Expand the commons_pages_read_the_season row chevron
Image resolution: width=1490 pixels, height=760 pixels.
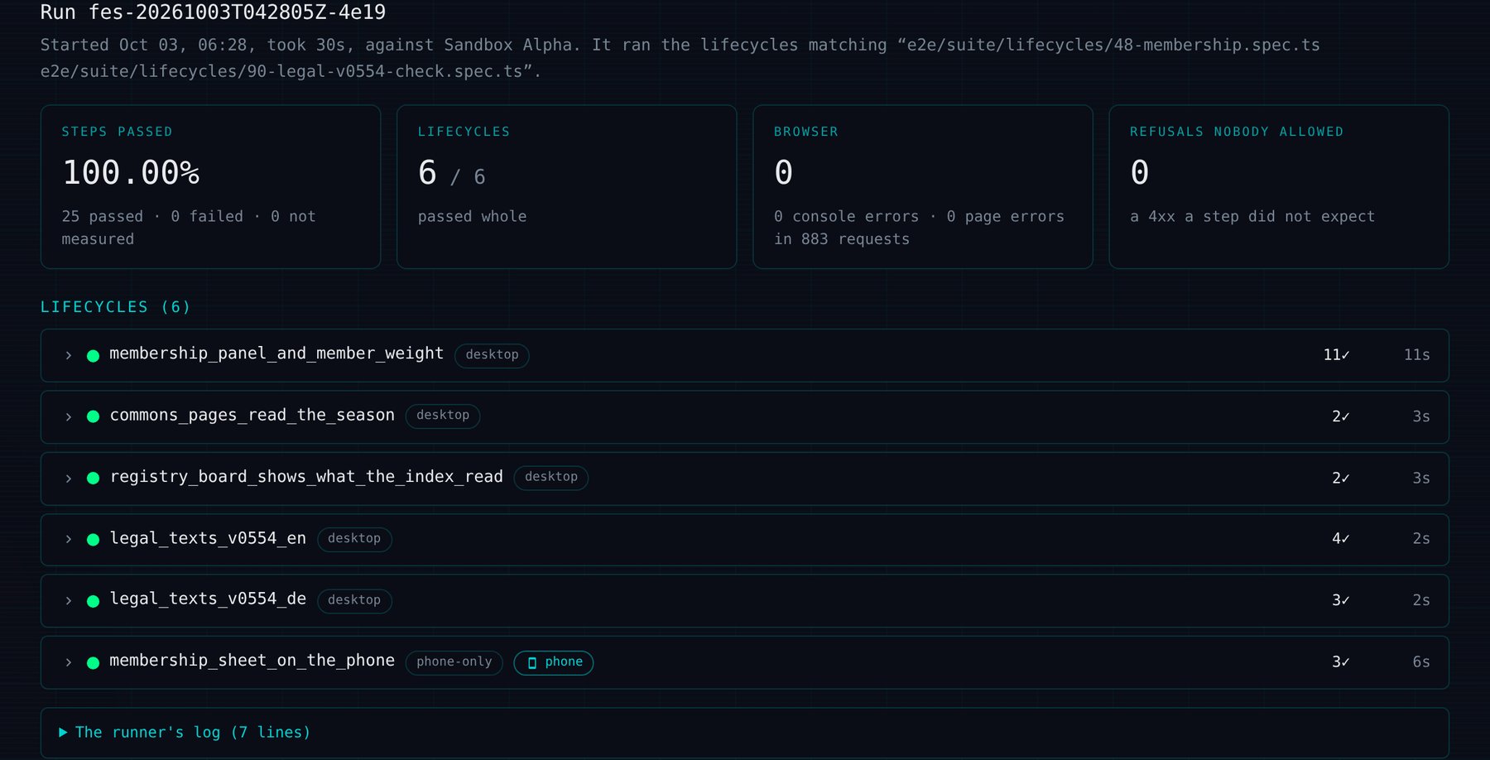coord(69,416)
